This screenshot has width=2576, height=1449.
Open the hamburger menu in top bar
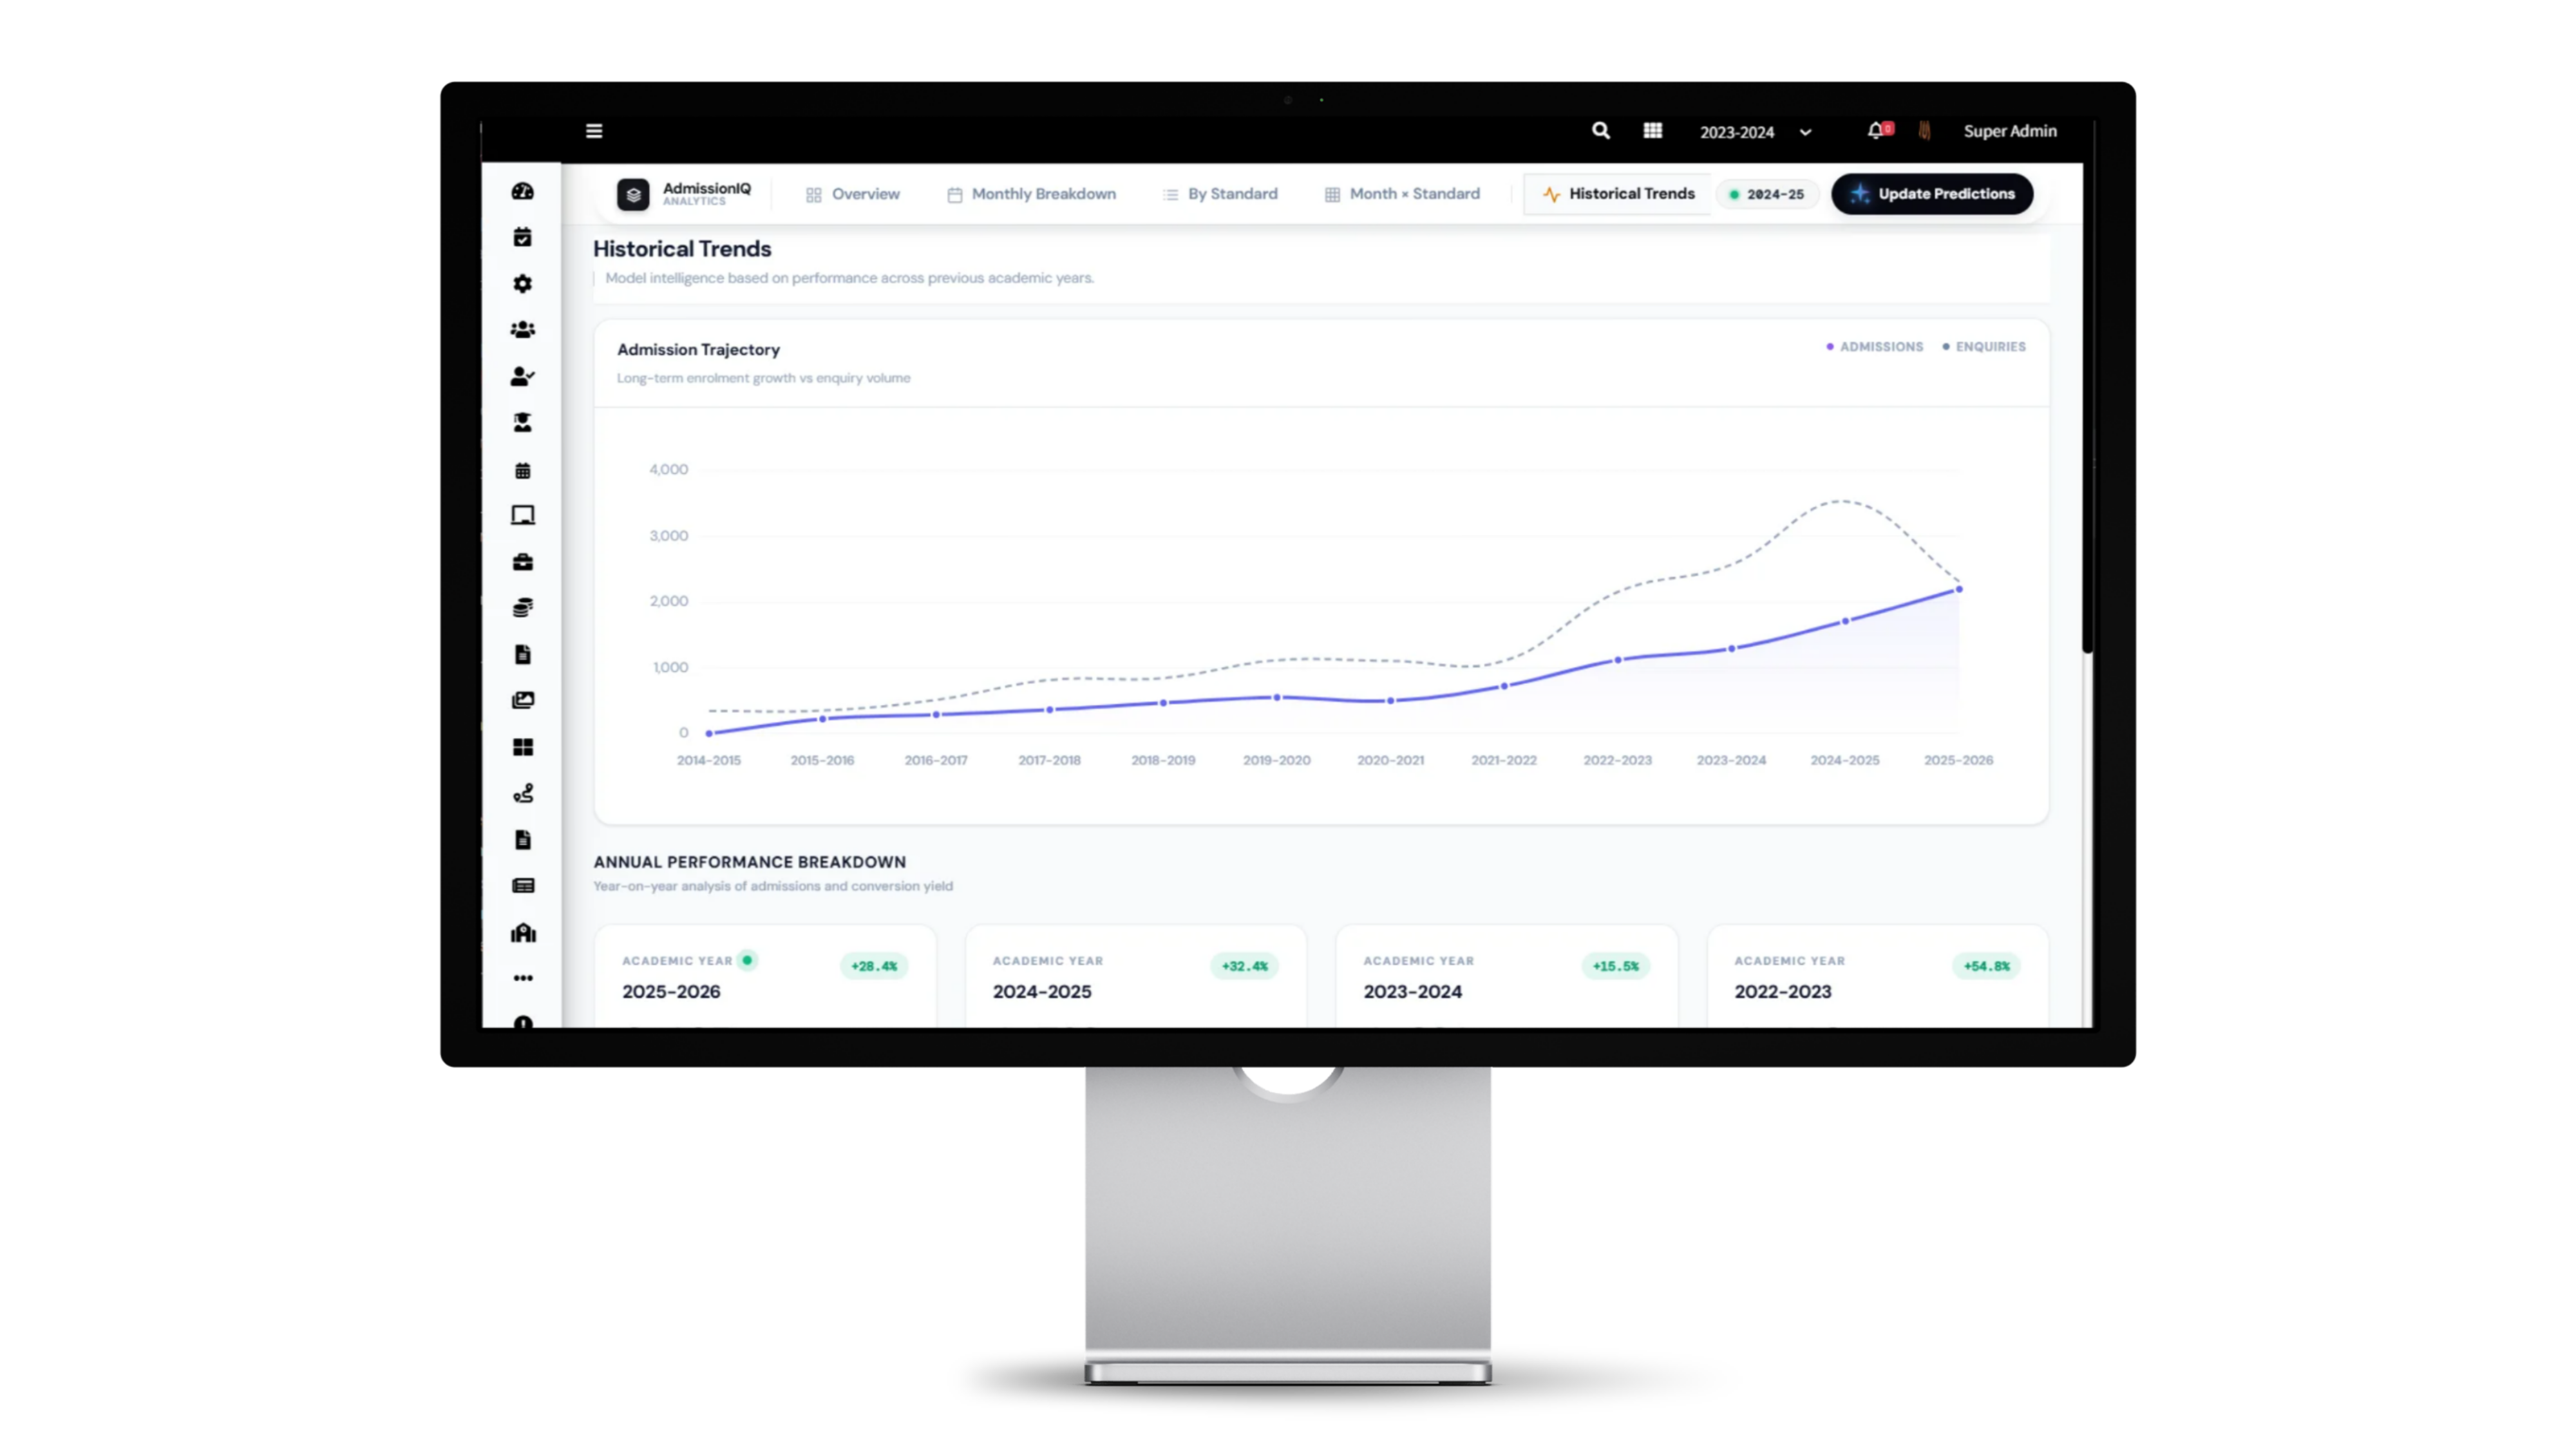[x=594, y=131]
